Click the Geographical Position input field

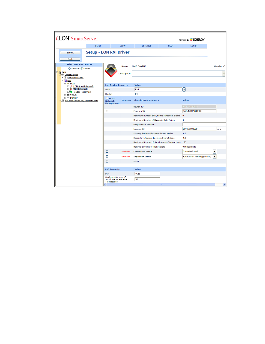[204, 124]
